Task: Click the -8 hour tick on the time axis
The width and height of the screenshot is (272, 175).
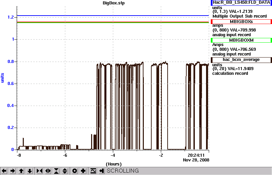Action: (x=19, y=155)
